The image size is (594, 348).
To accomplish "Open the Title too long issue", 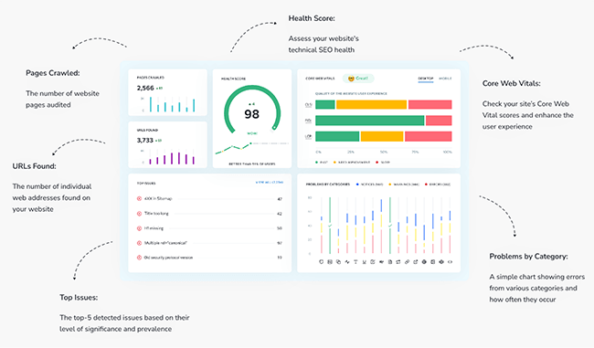I will click(x=156, y=214).
